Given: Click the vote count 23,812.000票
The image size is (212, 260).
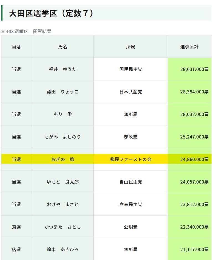Looking at the screenshot, I should pyautogui.click(x=194, y=204).
